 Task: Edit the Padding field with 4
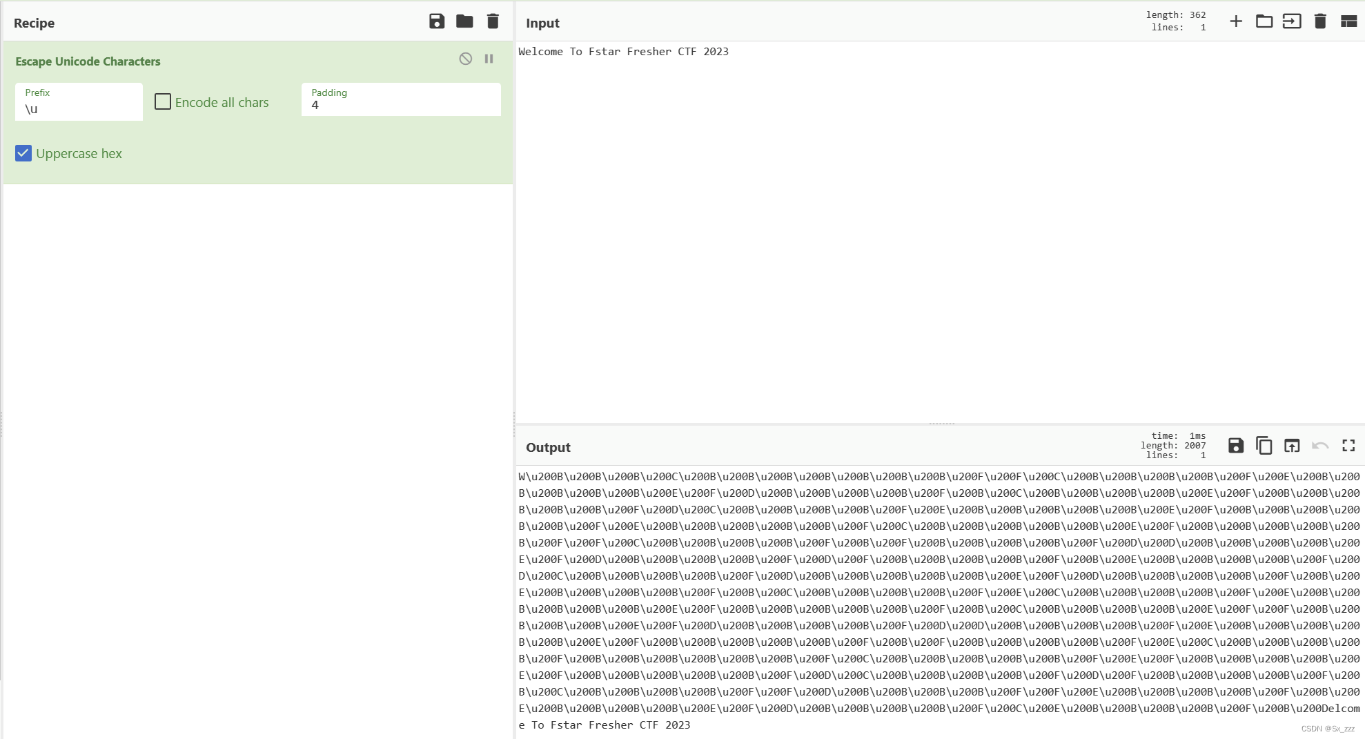coord(401,99)
